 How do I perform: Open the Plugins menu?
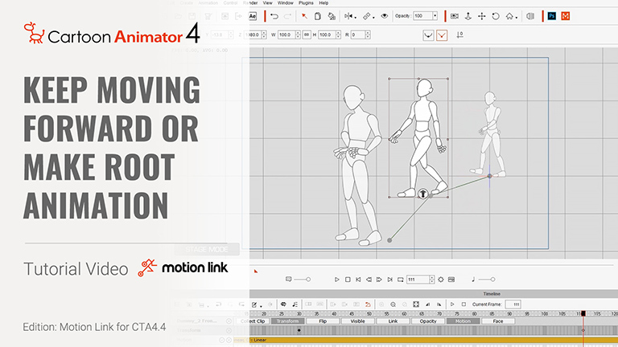click(306, 2)
